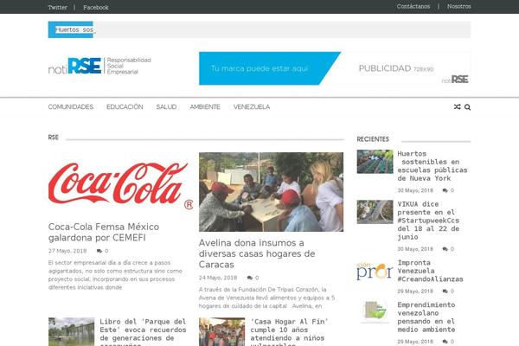Open 'Coca-Cola Femsa México galardona por CEMEFI' headline
This screenshot has width=519, height=346.
coord(104,232)
